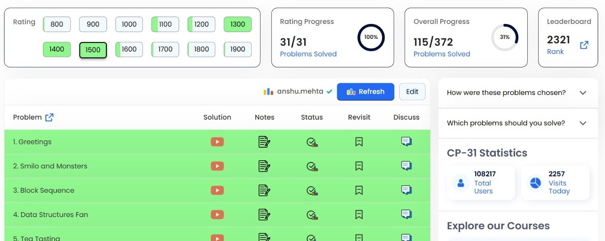Select rating 800

click(57, 24)
